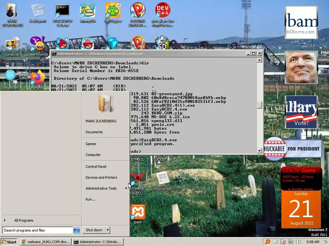The height and width of the screenshot is (246, 329).
Task: Click the Search programs and files box
Action: [38, 230]
